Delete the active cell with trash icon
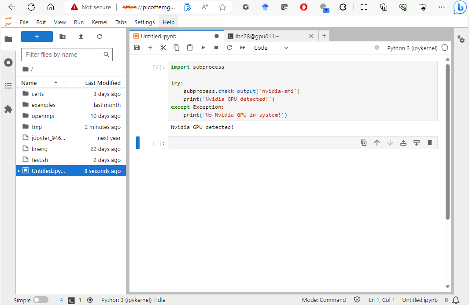 [x=429, y=143]
